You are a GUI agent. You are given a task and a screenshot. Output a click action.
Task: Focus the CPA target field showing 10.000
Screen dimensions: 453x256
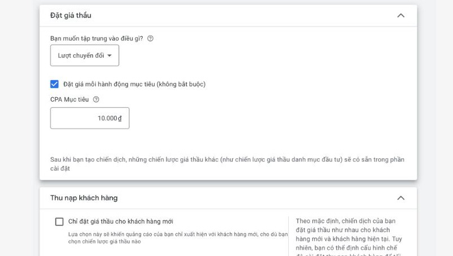click(x=89, y=118)
